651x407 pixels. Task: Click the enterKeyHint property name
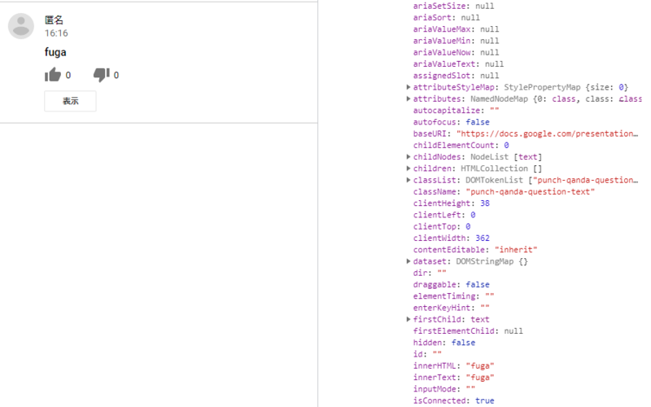point(442,308)
